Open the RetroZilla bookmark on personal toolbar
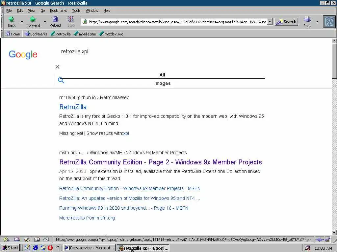The height and width of the screenshot is (252, 337). tap(61, 34)
